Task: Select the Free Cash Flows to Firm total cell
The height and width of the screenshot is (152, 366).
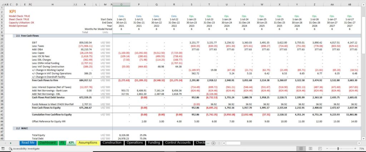Action: click(86, 80)
